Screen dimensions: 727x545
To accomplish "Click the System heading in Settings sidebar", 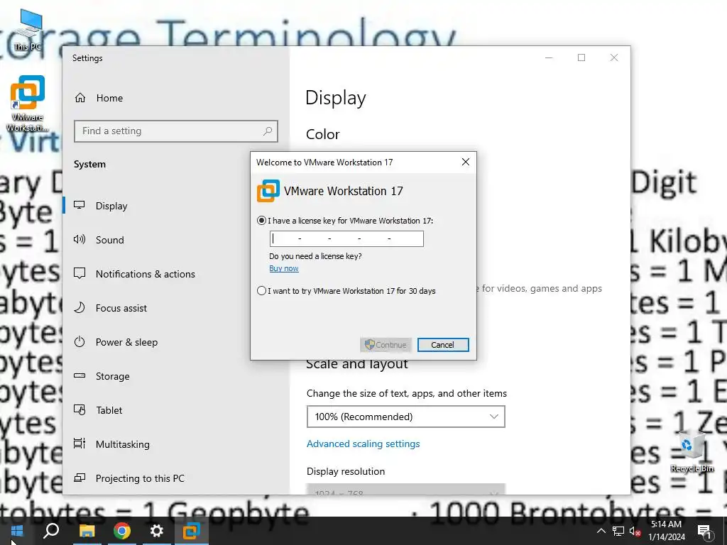I will pos(89,164).
